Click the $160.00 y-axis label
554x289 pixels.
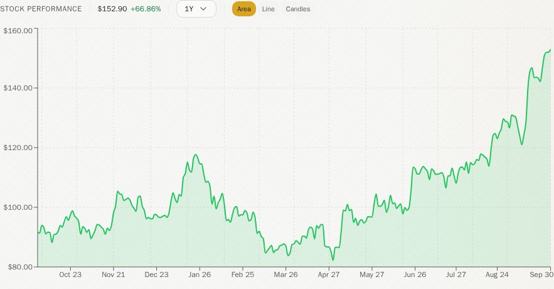tap(18, 31)
